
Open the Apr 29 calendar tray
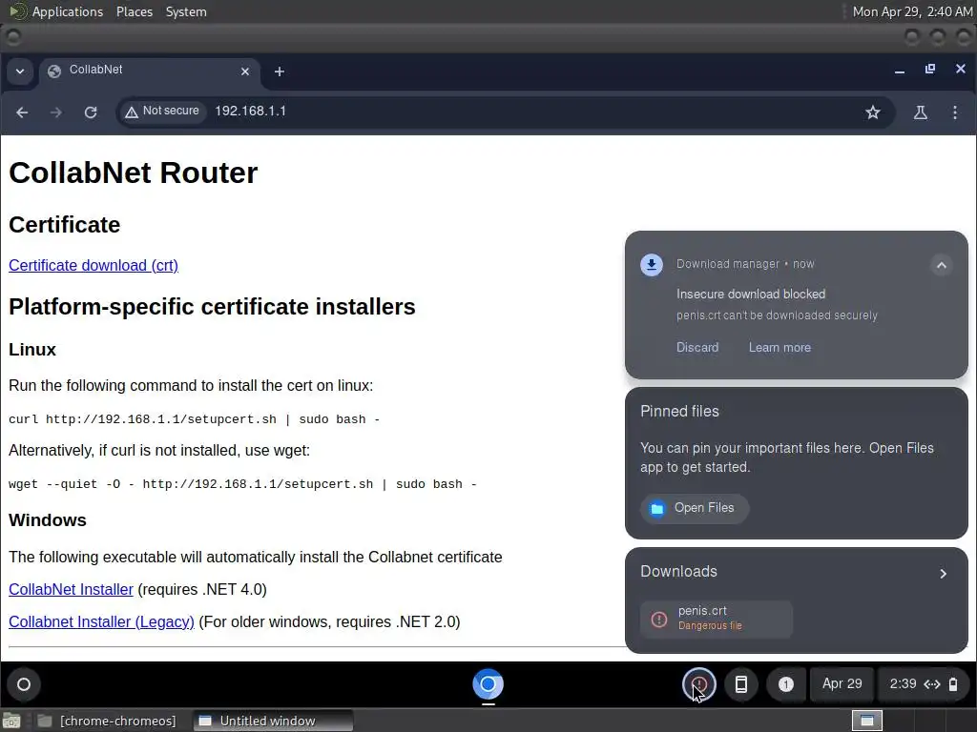tap(842, 684)
